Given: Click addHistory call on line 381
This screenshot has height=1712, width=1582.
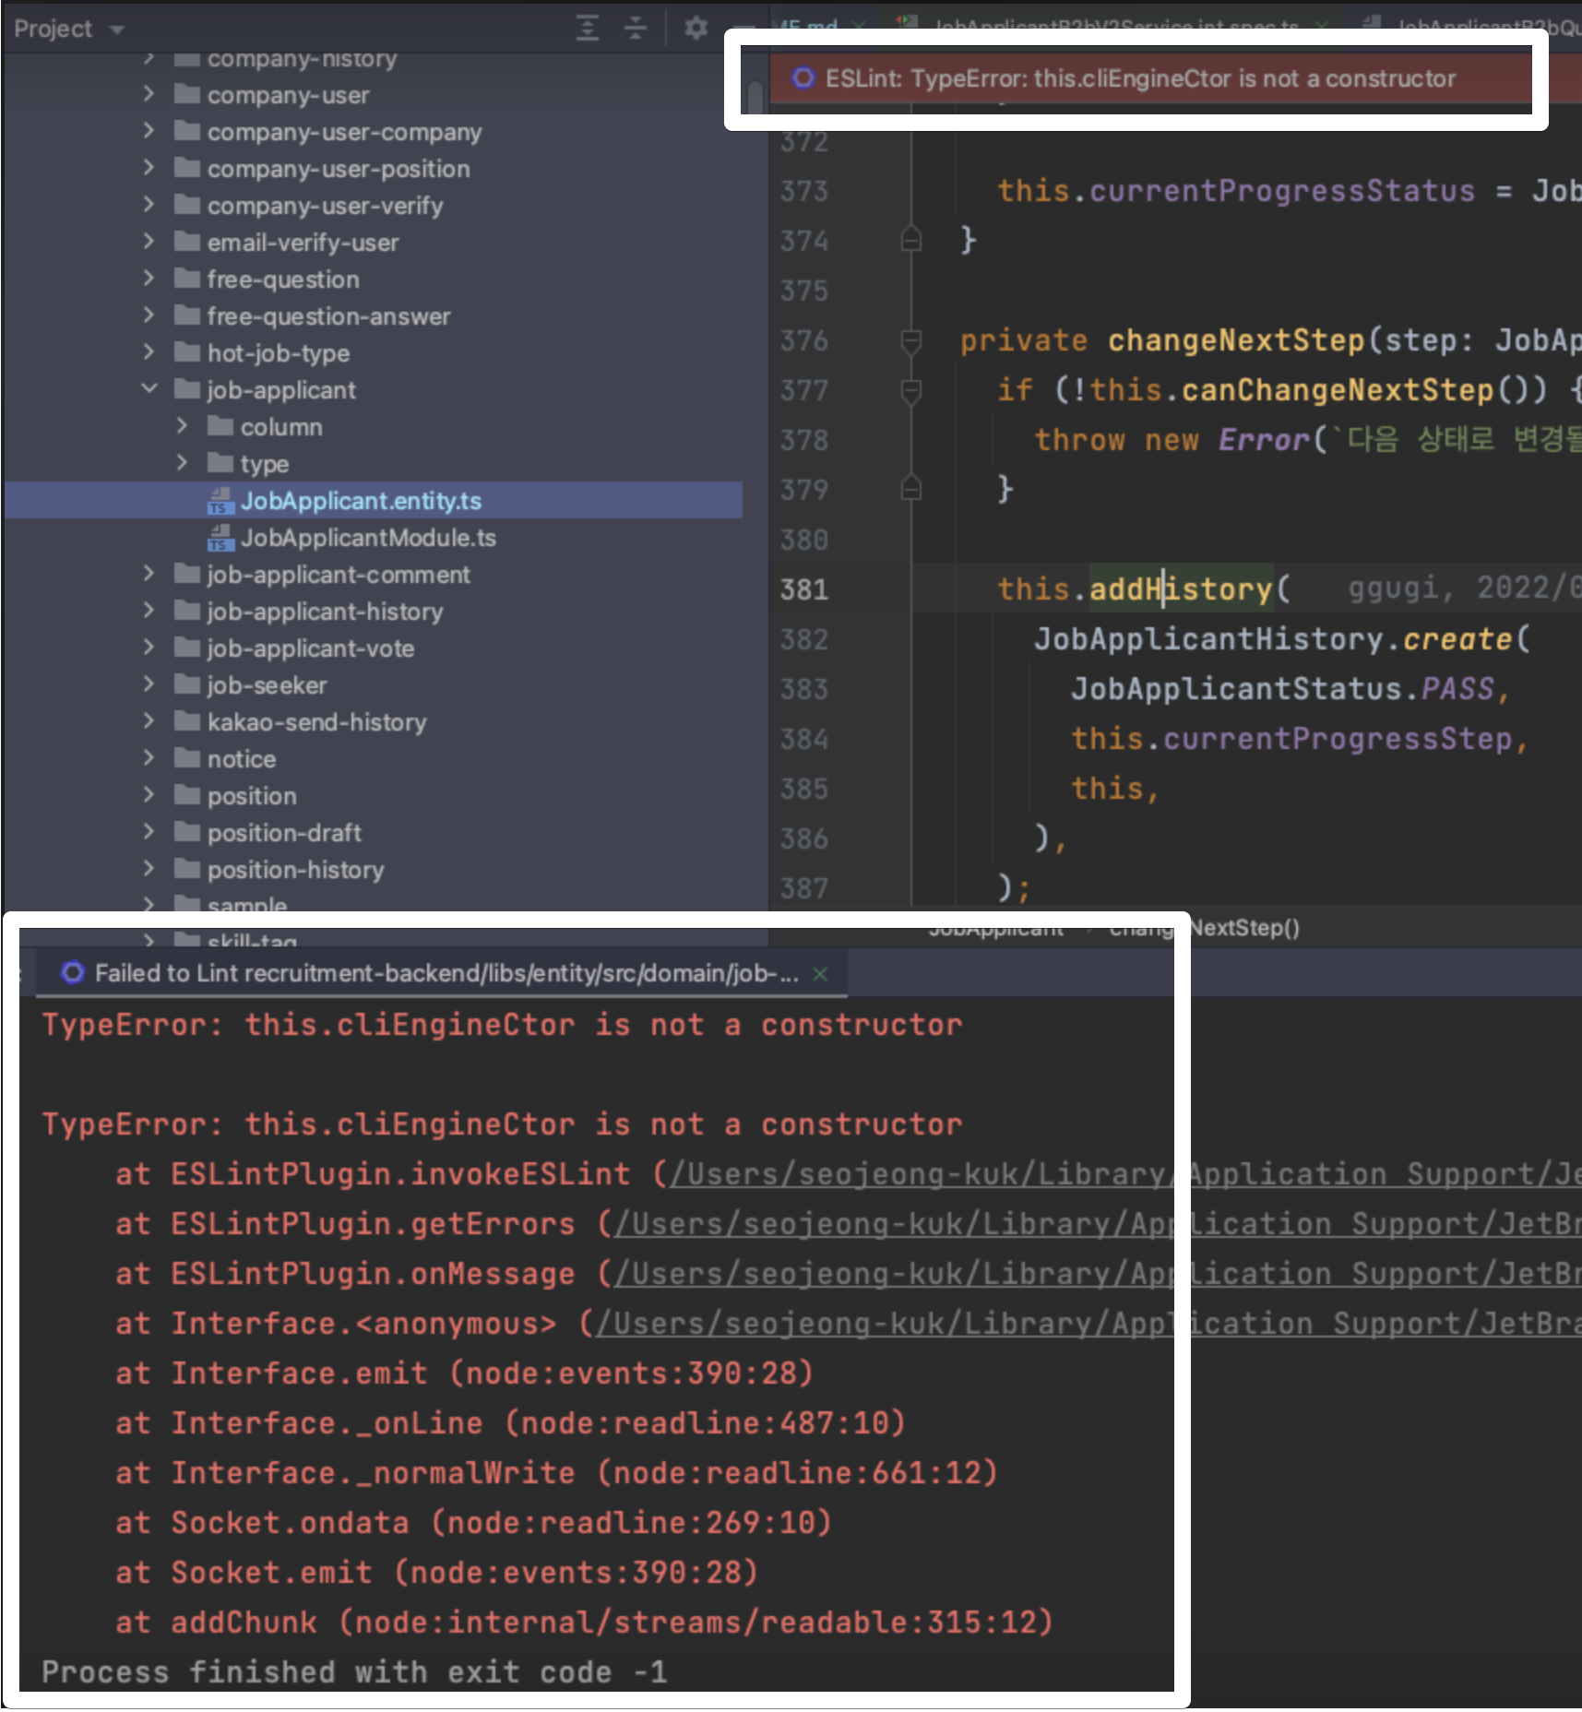Looking at the screenshot, I should (x=1181, y=588).
